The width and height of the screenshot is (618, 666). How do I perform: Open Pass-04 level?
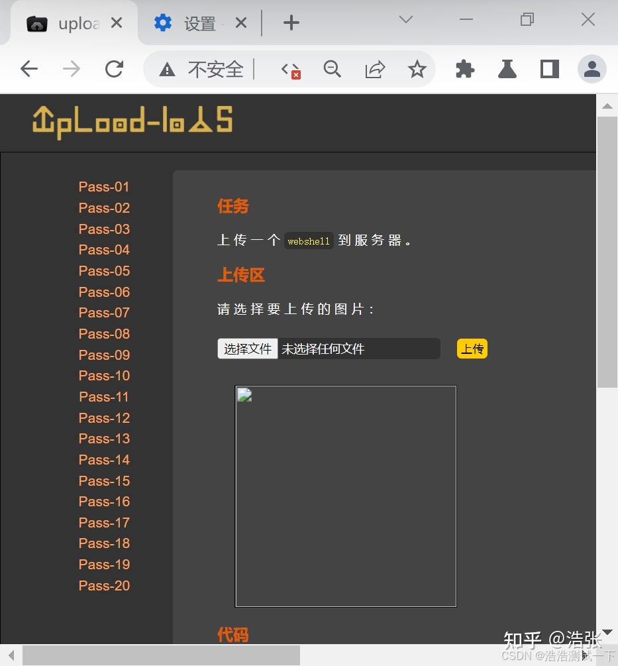click(104, 250)
